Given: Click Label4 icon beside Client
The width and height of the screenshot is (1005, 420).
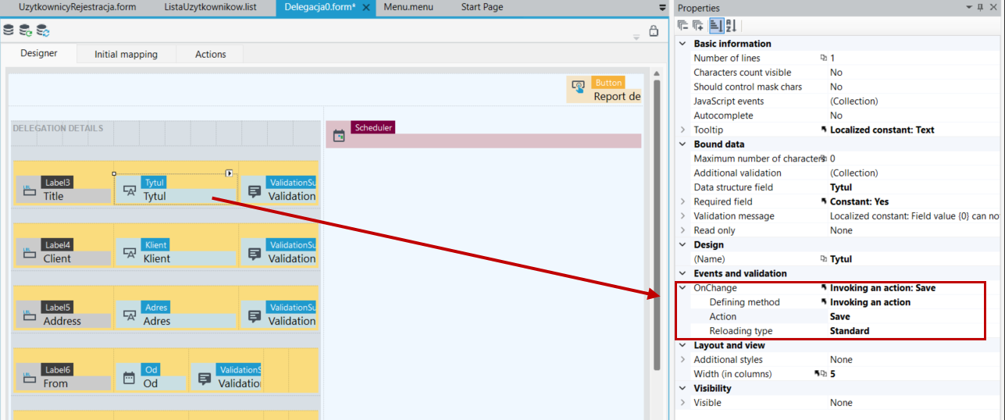Looking at the screenshot, I should point(28,252).
